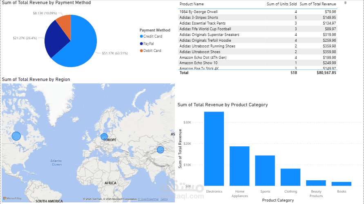The width and height of the screenshot is (364, 204).
Task: Click the Credit Card legend marker
Action: click(141, 37)
